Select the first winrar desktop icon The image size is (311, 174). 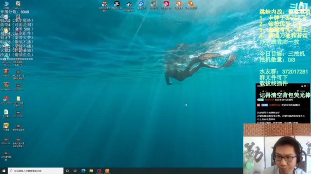[x=6, y=73]
